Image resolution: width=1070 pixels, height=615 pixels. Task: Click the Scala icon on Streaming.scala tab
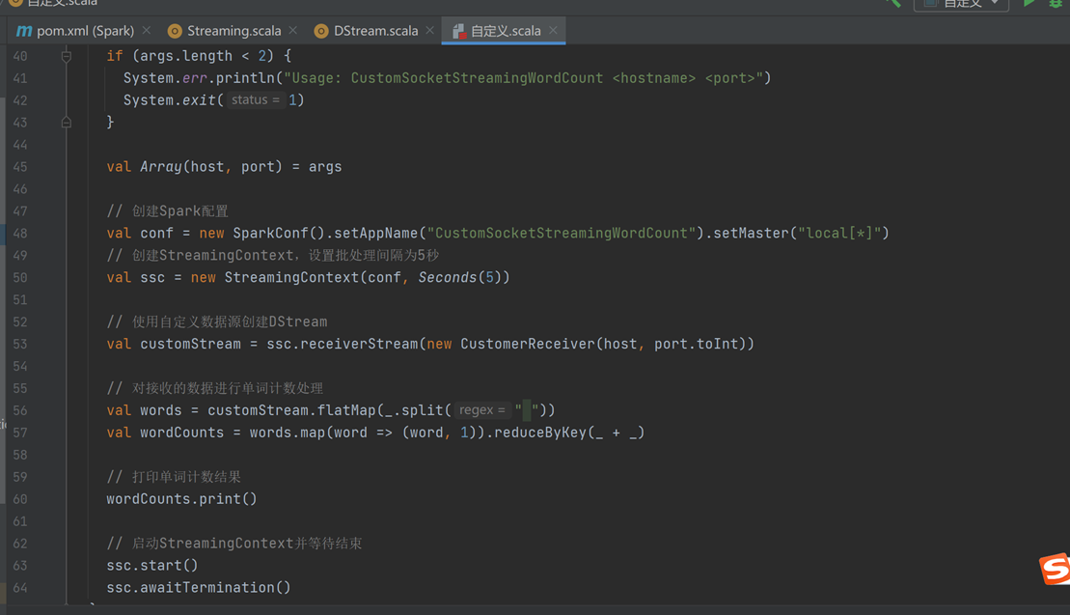click(175, 30)
